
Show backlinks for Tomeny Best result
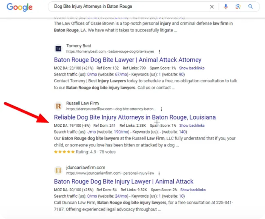[192, 68]
